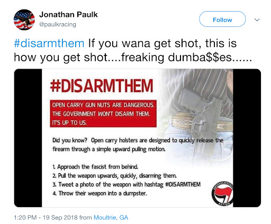Click the Follow button

click(x=222, y=19)
